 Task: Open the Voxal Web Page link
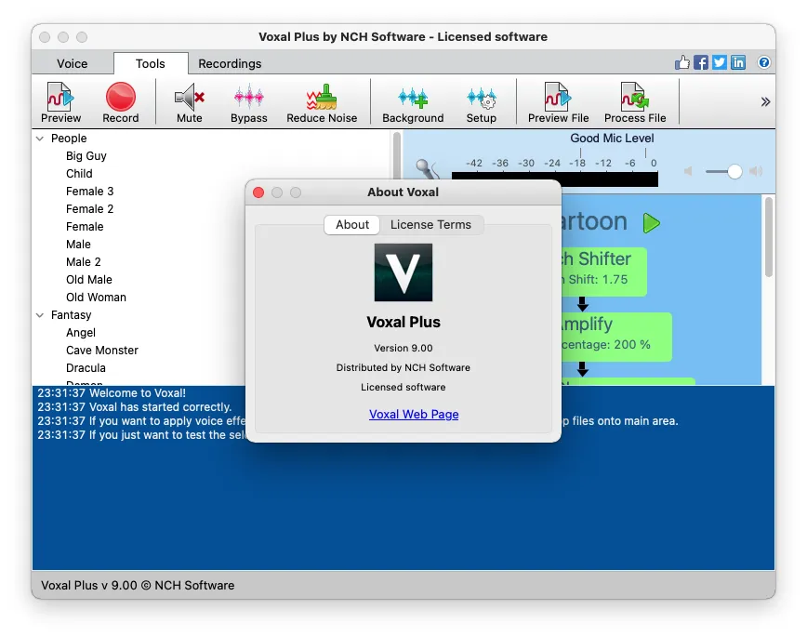tap(414, 414)
